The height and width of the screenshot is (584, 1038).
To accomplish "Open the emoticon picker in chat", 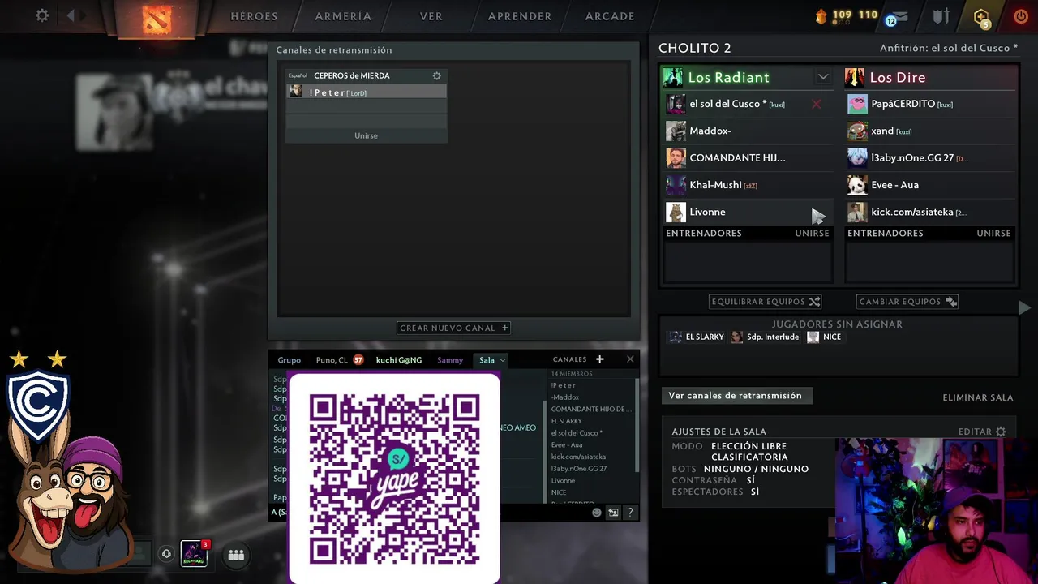I will pos(597,513).
